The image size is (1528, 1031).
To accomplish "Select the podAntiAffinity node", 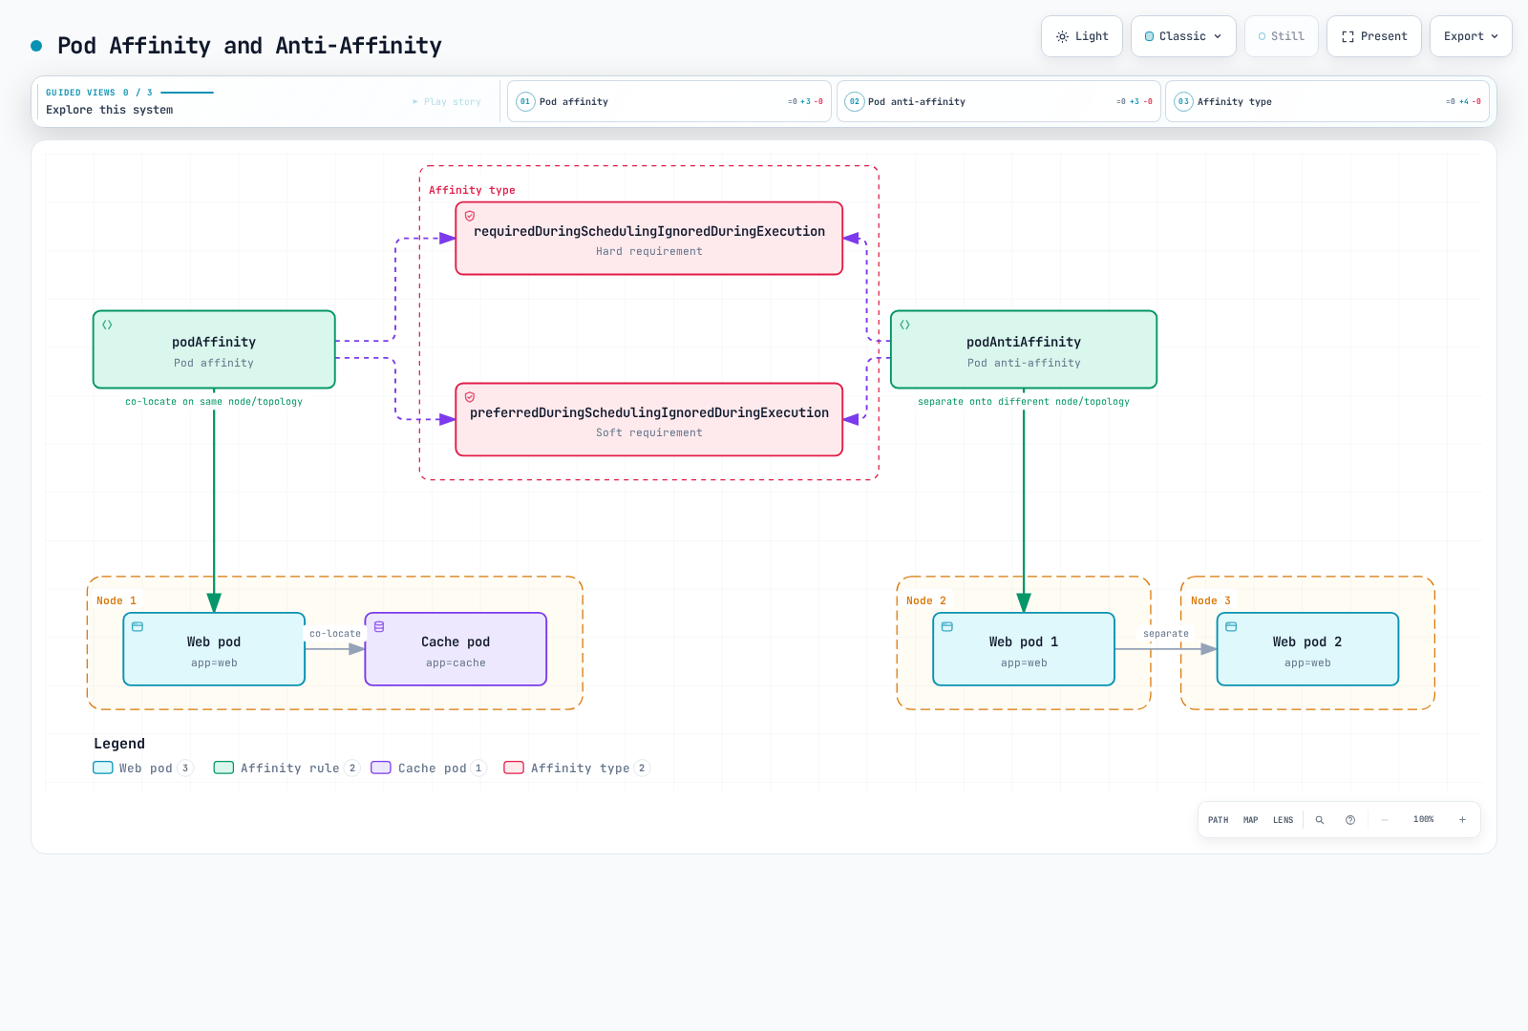I will pyautogui.click(x=1024, y=349).
